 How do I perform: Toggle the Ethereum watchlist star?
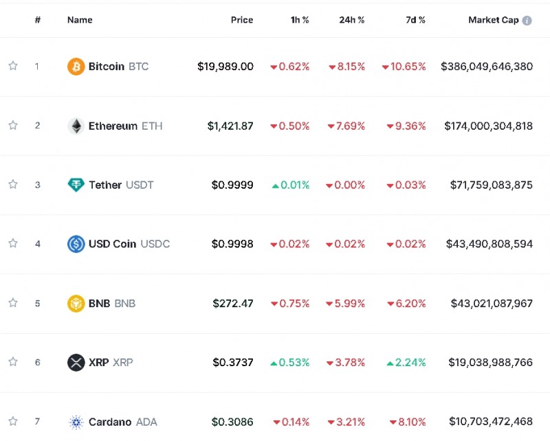[13, 125]
